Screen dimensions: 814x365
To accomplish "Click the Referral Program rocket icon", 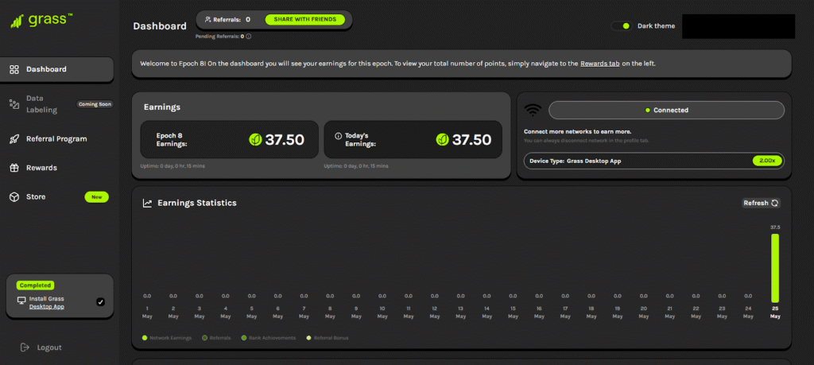I will point(14,139).
